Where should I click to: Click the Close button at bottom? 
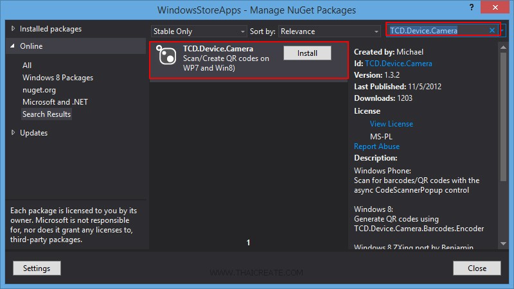point(477,268)
